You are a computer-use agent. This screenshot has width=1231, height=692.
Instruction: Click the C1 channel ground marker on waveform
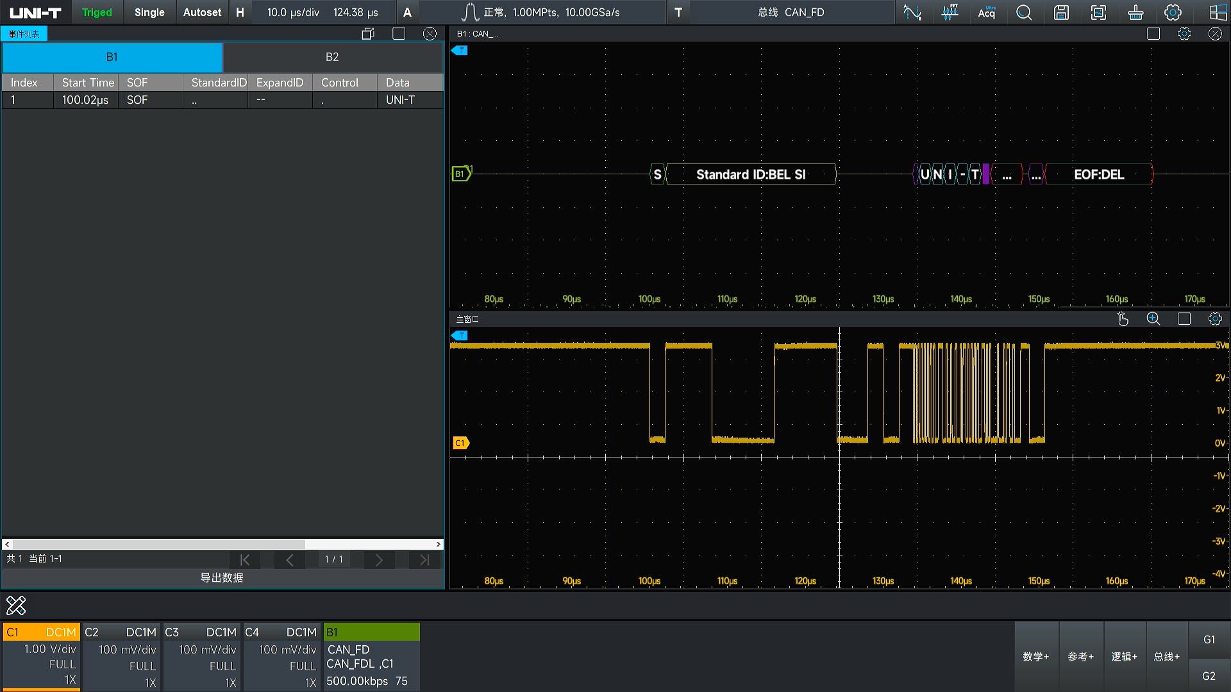pos(461,443)
